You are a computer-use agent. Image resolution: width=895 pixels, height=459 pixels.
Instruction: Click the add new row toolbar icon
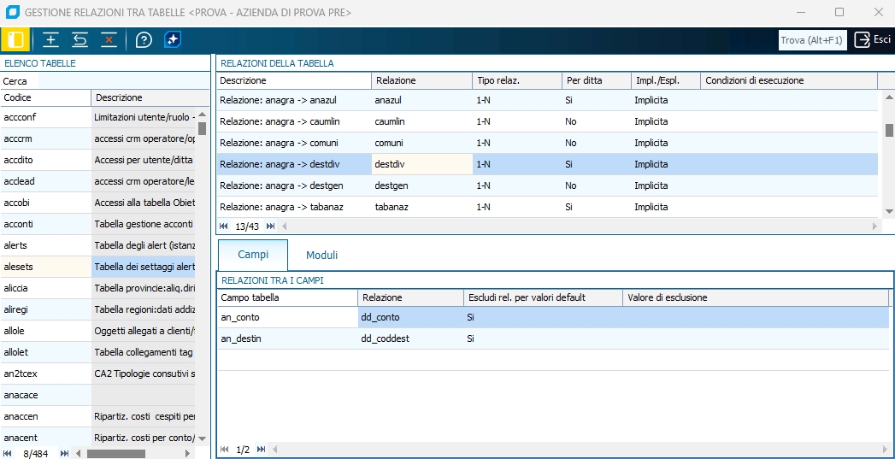(51, 40)
